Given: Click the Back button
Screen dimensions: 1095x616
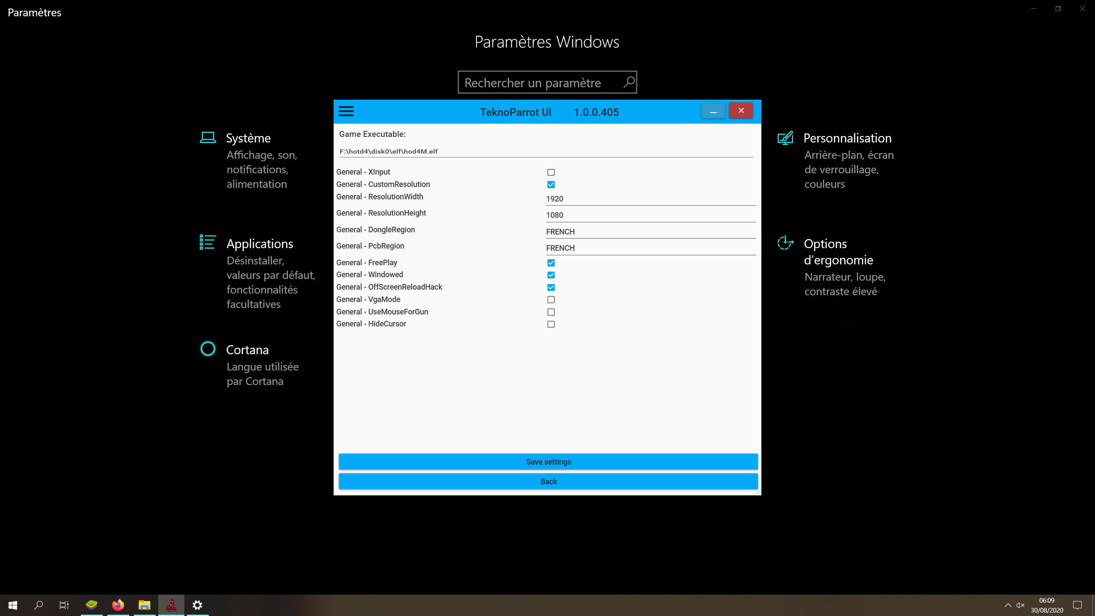Looking at the screenshot, I should (x=548, y=481).
